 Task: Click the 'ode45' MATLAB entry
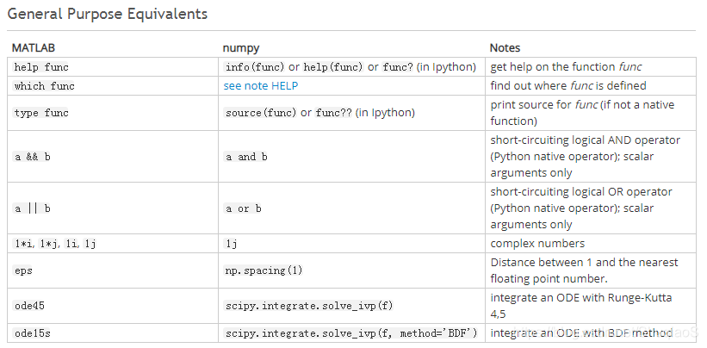[x=29, y=306]
